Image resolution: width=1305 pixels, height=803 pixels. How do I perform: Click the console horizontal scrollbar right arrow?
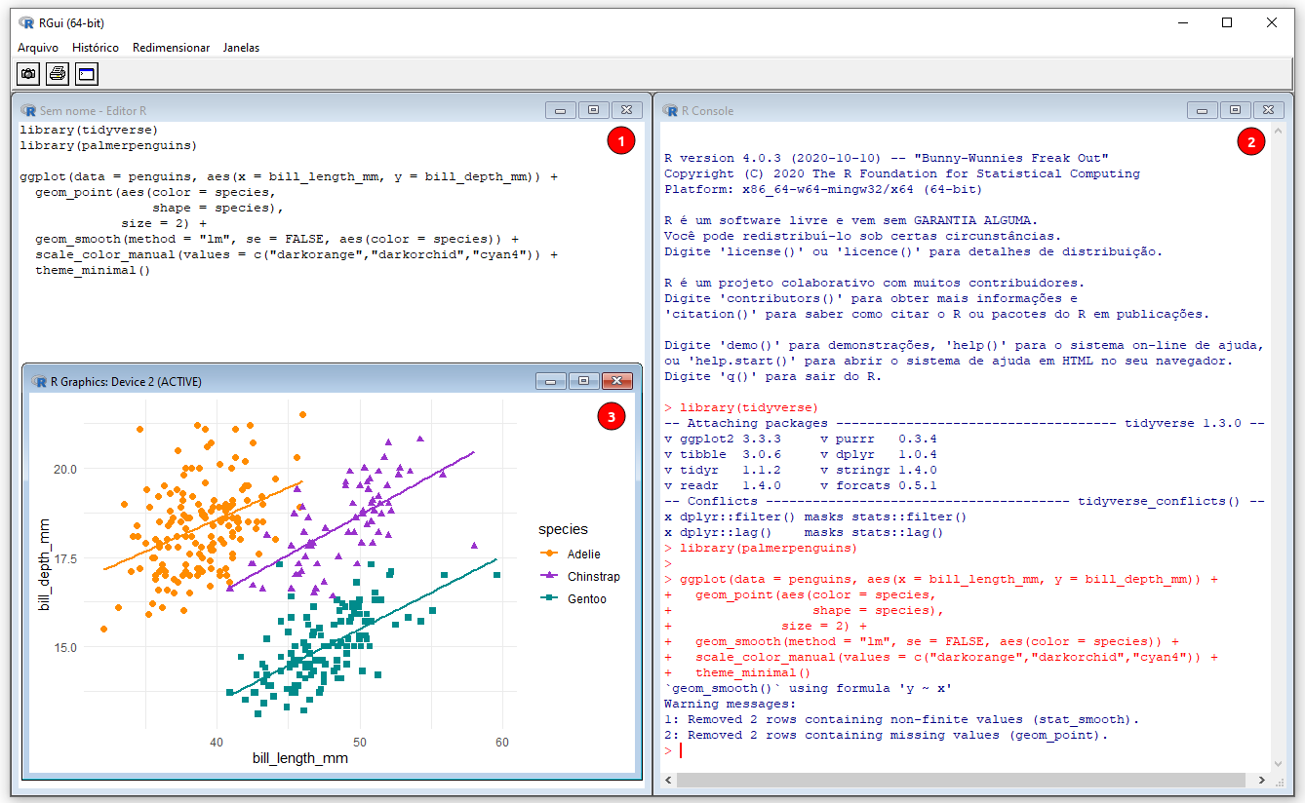tap(1262, 781)
